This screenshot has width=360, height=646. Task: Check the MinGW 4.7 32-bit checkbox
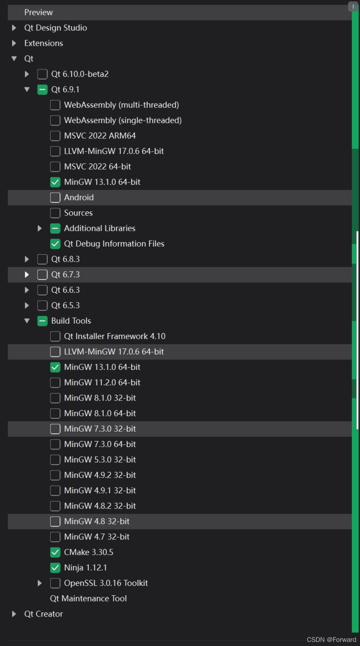coord(55,537)
